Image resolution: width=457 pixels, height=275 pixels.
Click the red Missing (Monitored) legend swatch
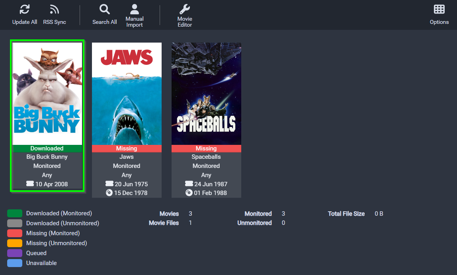coord(15,233)
